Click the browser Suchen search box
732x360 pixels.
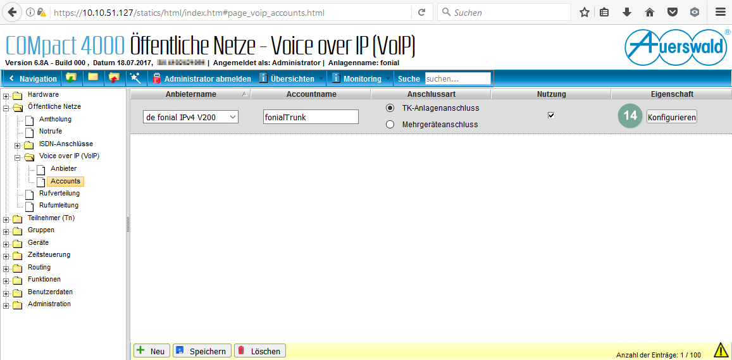point(504,13)
